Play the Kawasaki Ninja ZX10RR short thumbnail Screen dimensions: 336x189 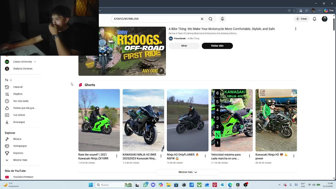[99, 120]
